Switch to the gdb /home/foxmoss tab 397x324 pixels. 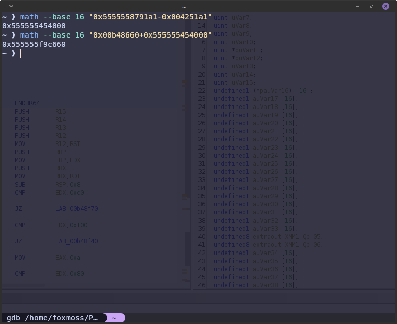click(52, 318)
